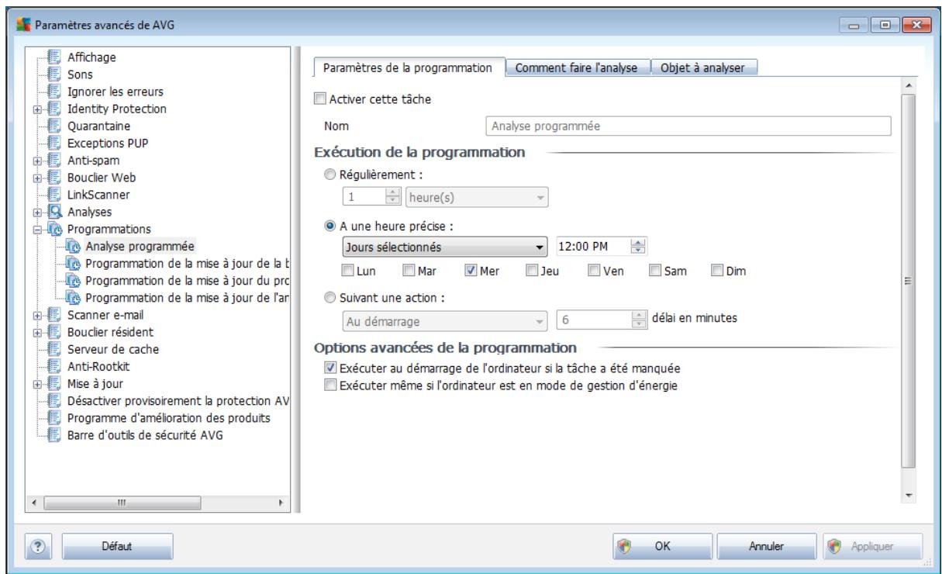Click the Programmations clock icon
Screen dimensions: 942x574
pyautogui.click(x=53, y=229)
